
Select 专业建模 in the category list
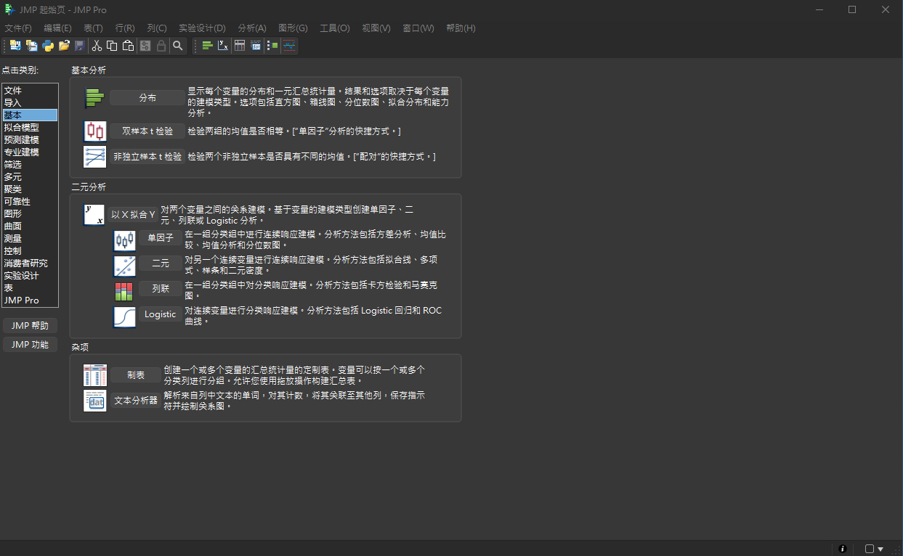[30, 152]
